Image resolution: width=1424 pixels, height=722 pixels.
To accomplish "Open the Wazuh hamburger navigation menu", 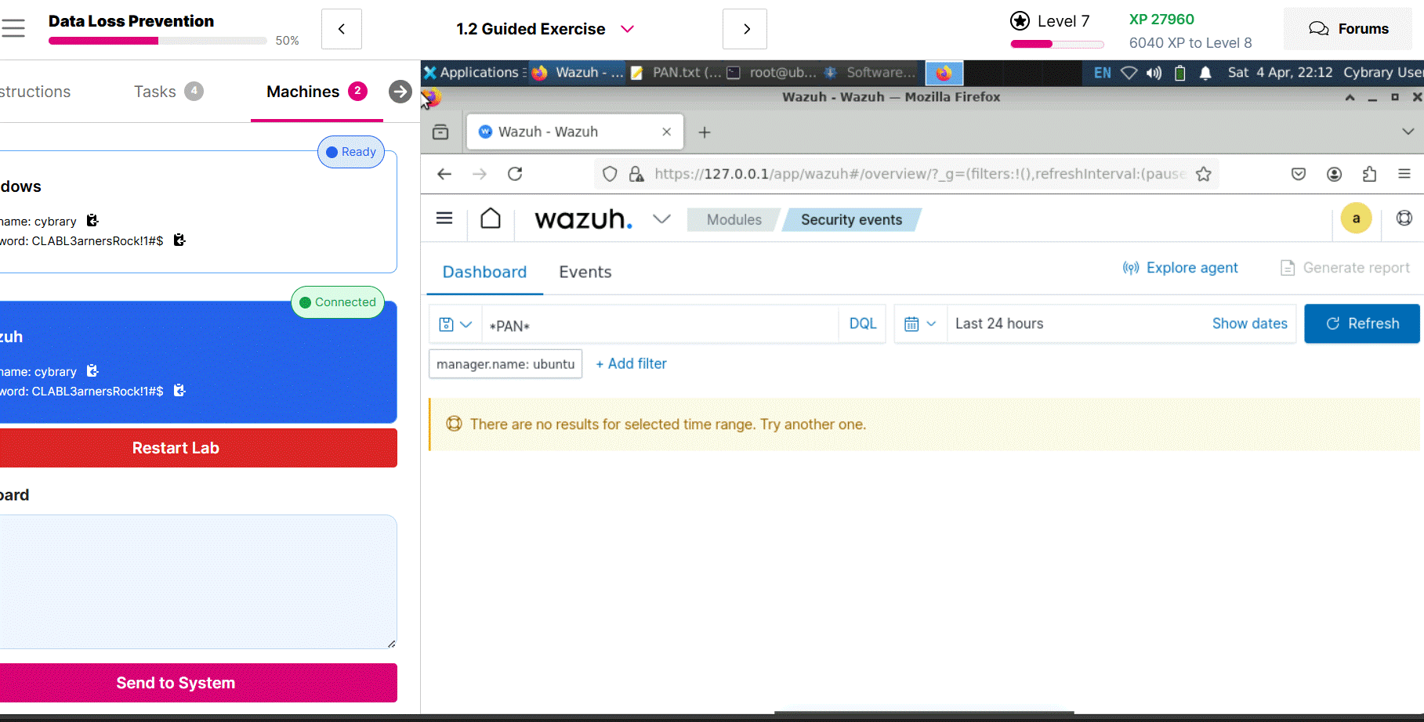I will [x=444, y=218].
